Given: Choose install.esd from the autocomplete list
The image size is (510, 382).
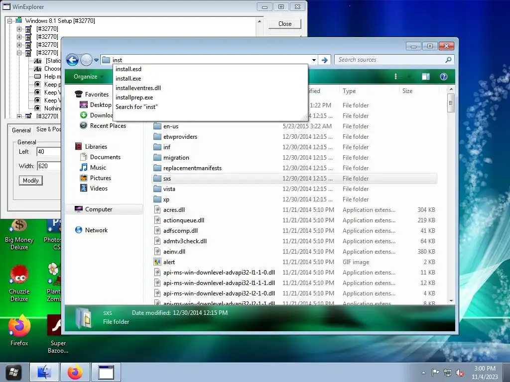Looking at the screenshot, I should (128, 69).
